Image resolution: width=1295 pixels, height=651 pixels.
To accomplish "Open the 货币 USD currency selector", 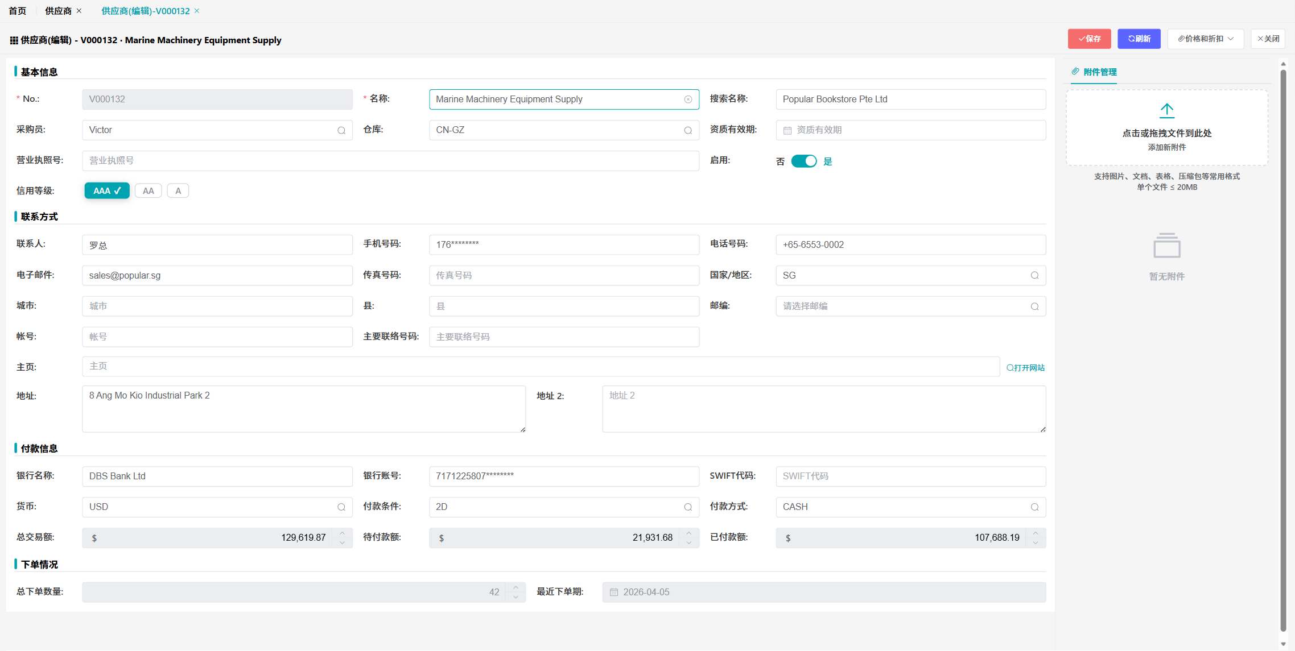I will [341, 507].
